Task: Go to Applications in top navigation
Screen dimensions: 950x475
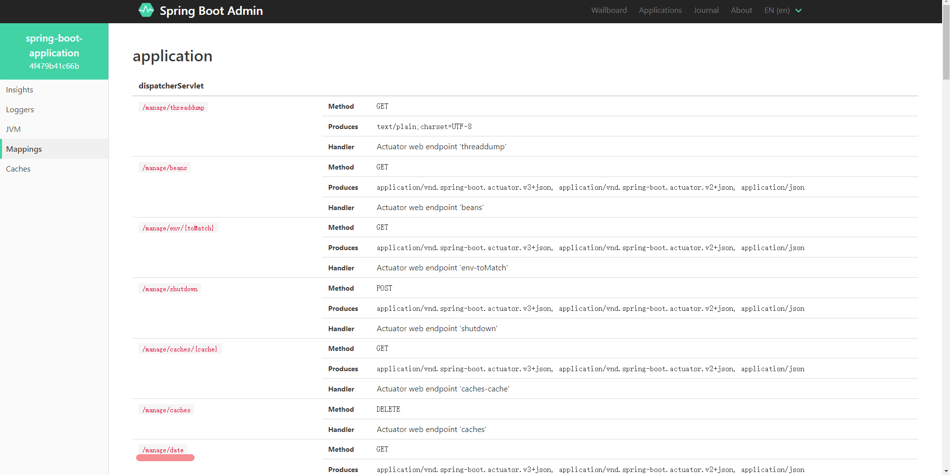Action: point(660,10)
